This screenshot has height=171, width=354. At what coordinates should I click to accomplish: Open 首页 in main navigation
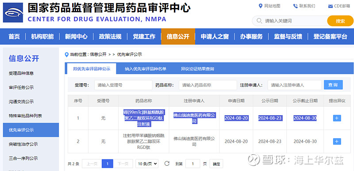coord(14,36)
